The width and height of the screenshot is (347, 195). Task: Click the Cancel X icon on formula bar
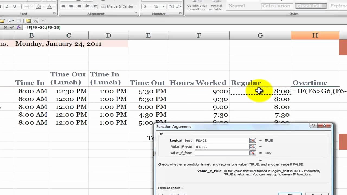5,27
